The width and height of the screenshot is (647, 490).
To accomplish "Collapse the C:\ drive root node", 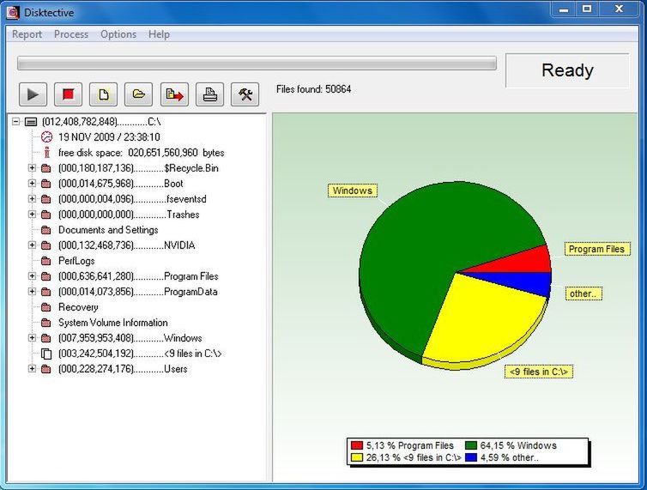I will tap(15, 122).
